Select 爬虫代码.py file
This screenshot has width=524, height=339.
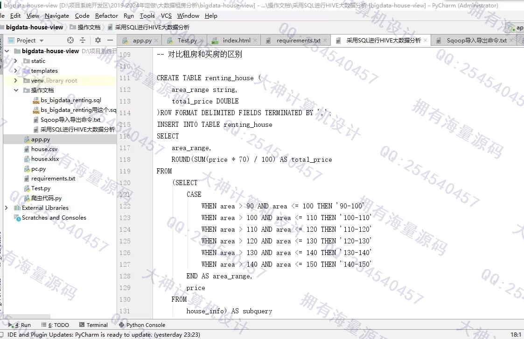click(x=43, y=198)
